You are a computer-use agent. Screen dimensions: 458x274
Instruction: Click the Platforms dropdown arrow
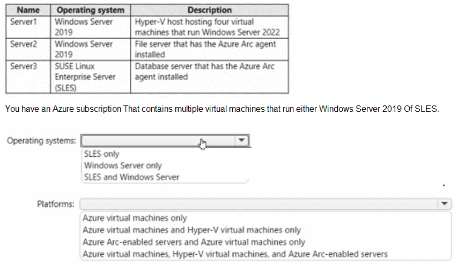click(445, 204)
